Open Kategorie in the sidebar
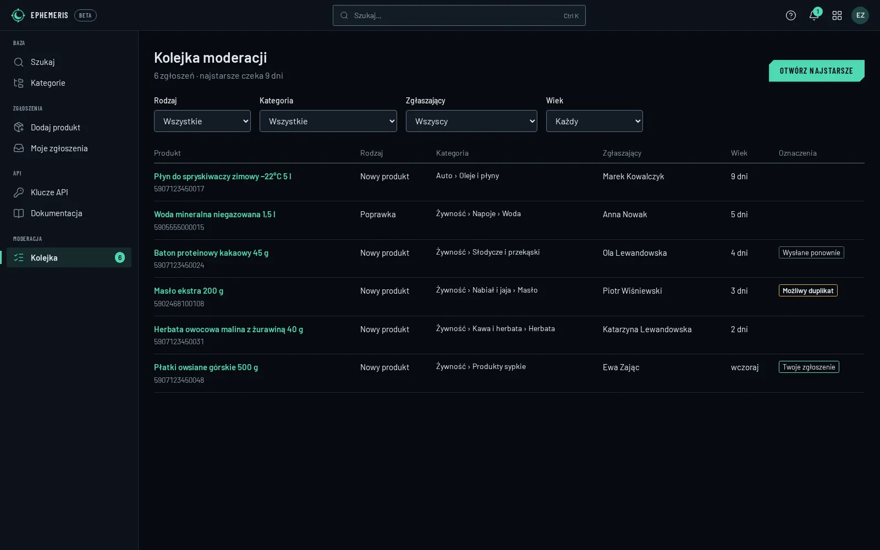The height and width of the screenshot is (550, 880). (x=69, y=83)
